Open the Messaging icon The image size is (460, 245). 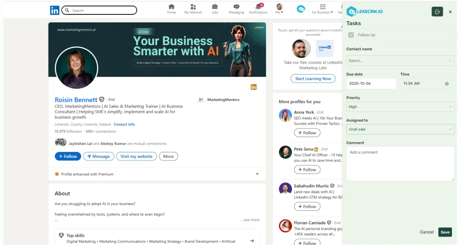[x=236, y=7]
